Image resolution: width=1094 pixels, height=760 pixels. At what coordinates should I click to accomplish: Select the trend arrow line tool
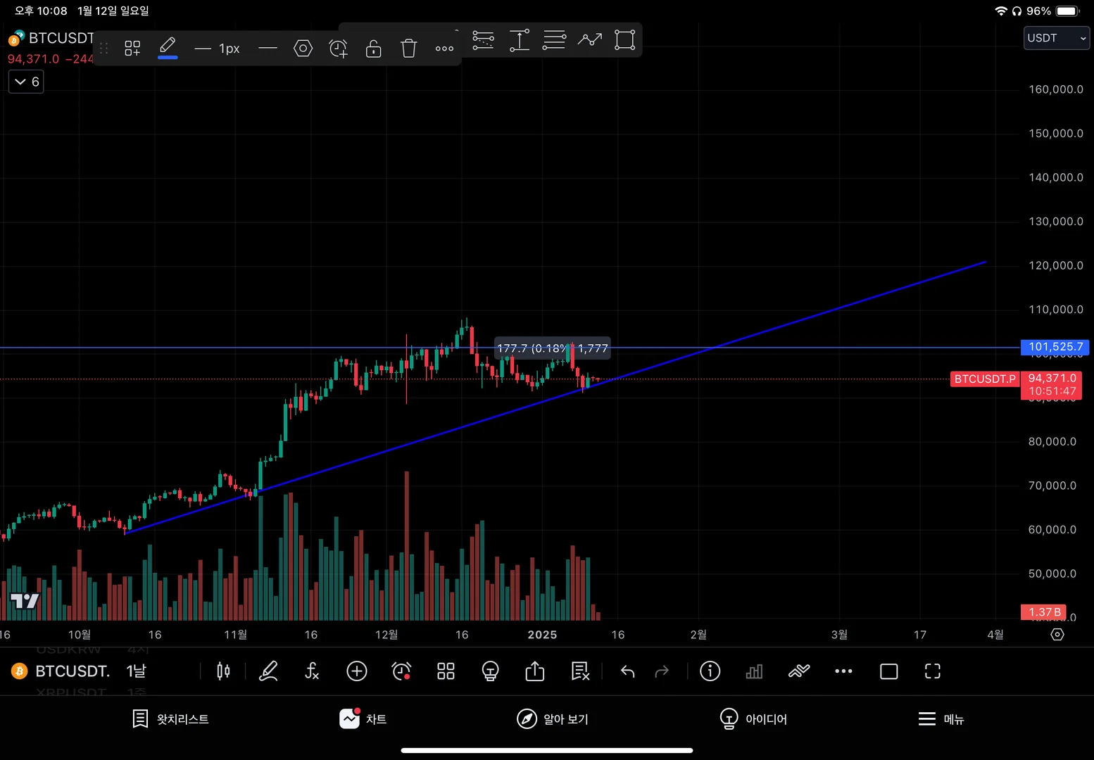coord(590,39)
